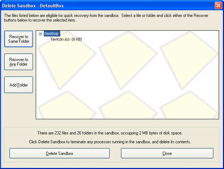Select favicon.ico file entry

pyautogui.click(x=60, y=39)
